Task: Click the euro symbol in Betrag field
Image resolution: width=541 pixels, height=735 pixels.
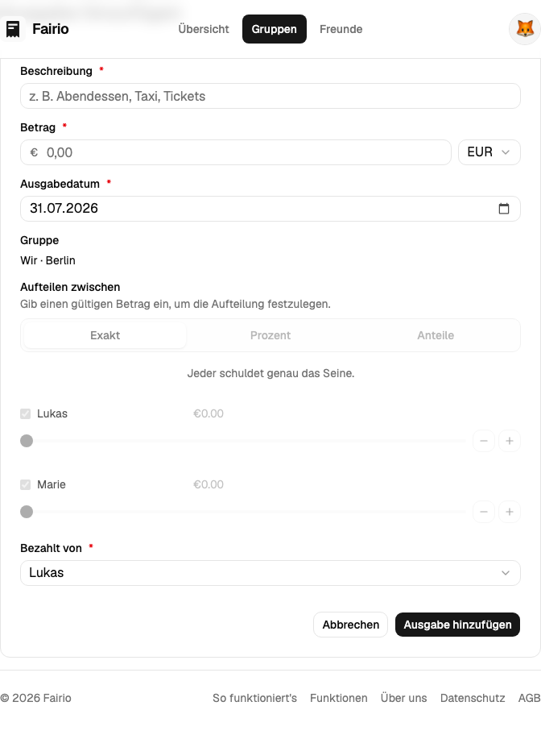Action: 34,152
